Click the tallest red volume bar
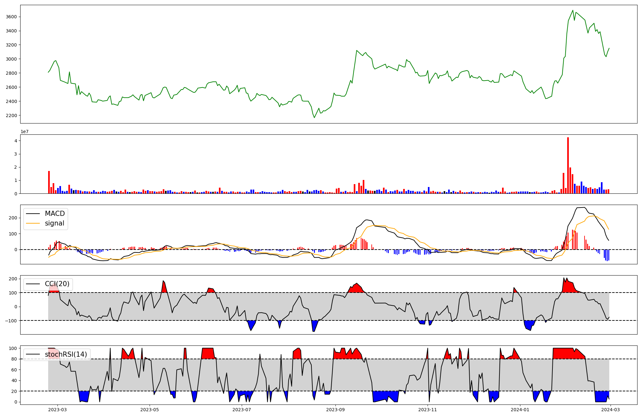This screenshot has width=642, height=417. [568, 165]
